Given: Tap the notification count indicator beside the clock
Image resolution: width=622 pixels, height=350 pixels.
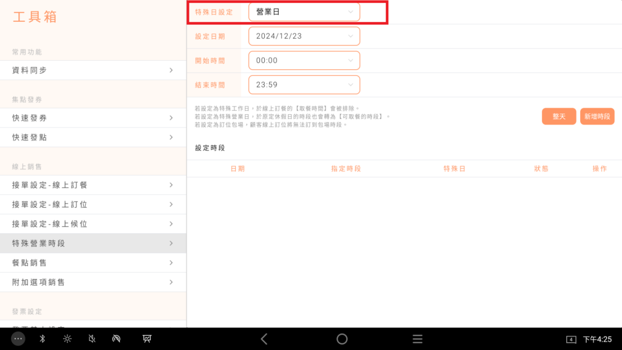Looking at the screenshot, I should [571, 339].
